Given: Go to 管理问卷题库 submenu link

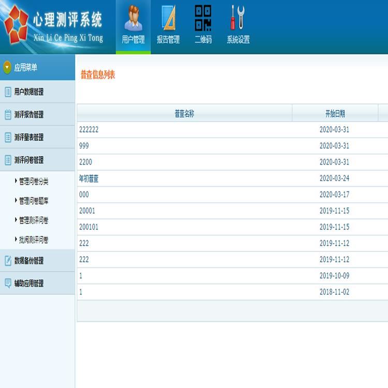Looking at the screenshot, I should point(34,201).
